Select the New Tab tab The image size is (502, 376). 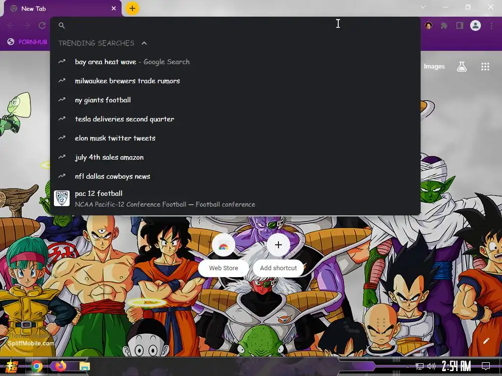[63, 9]
